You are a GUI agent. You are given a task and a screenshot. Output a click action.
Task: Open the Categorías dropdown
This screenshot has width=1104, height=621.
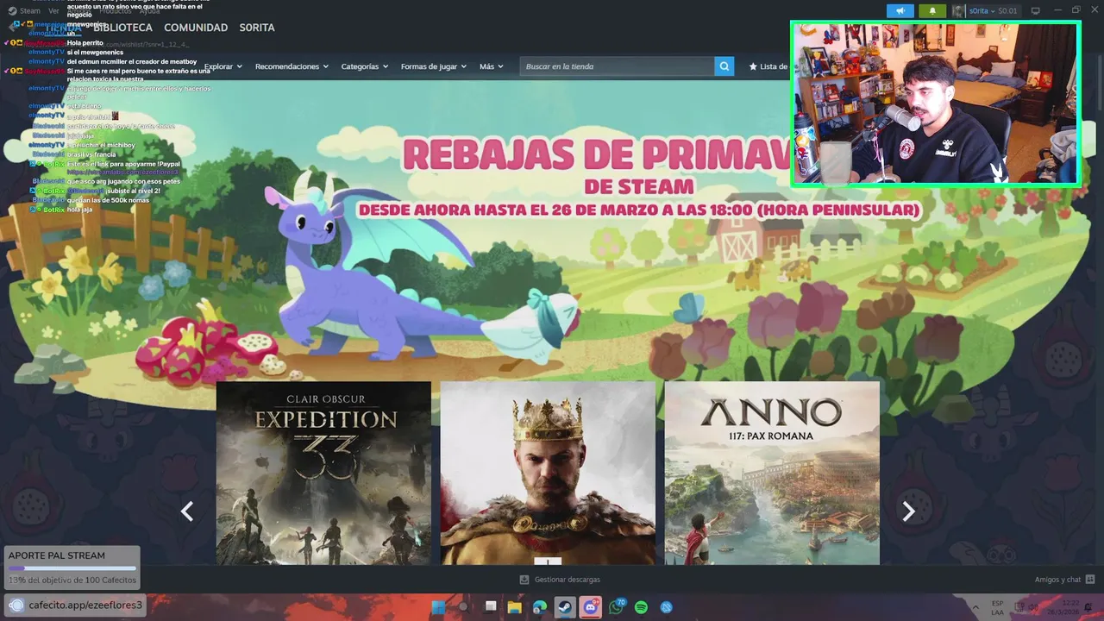point(364,66)
